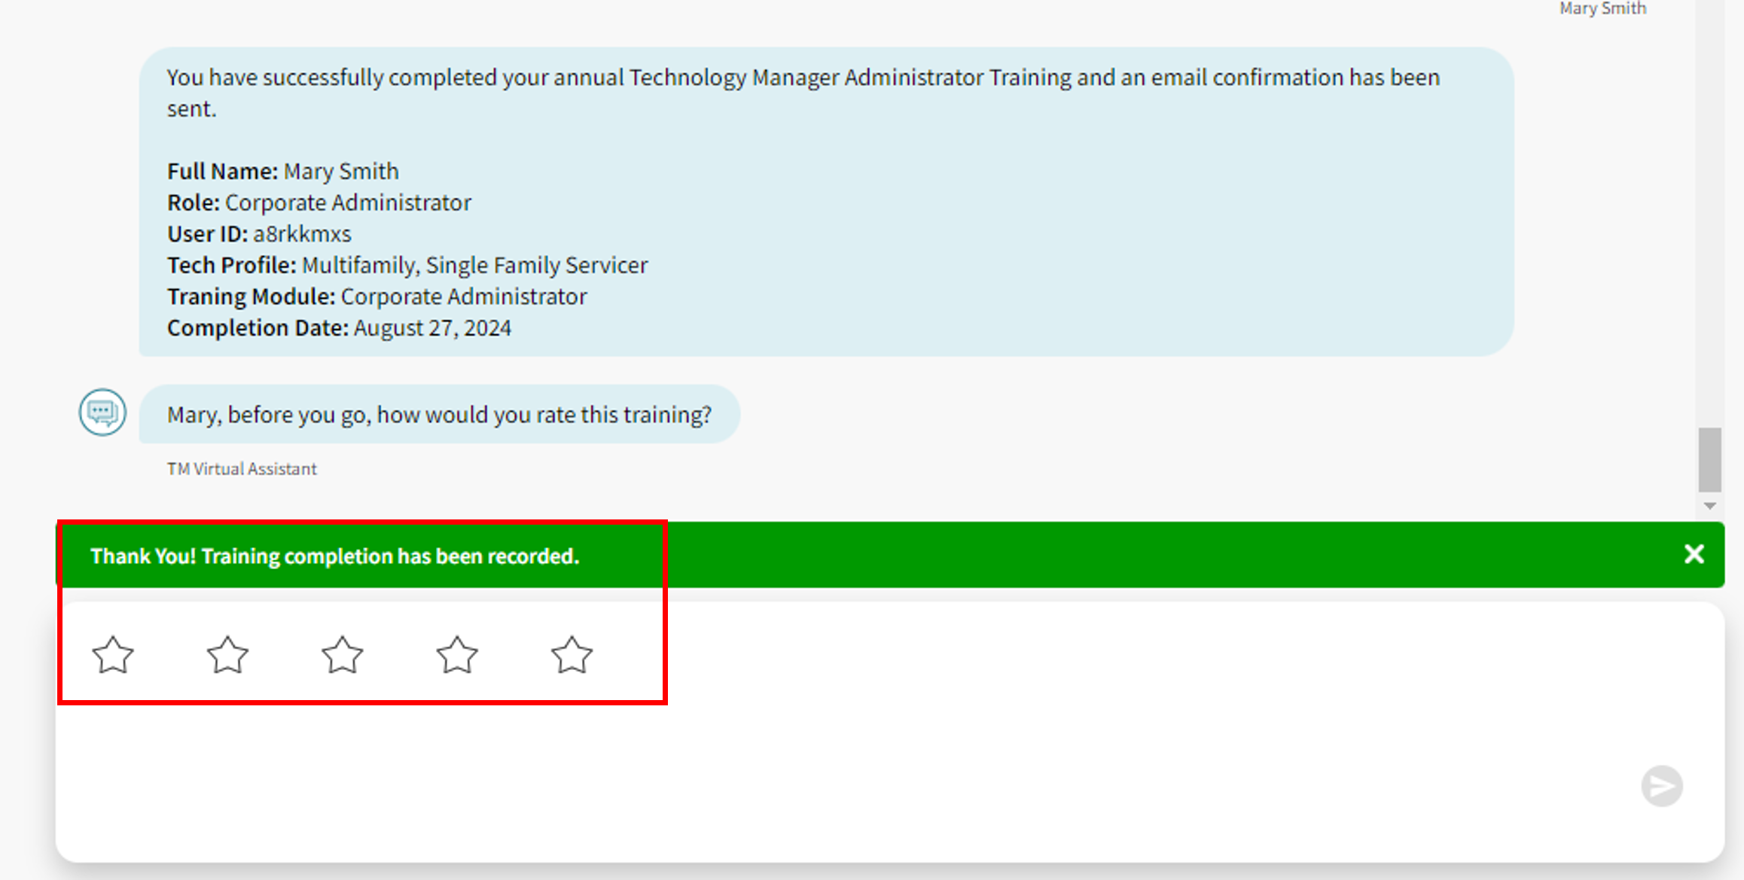The image size is (1744, 880).
Task: Click the TM Virtual Assistant label
Action: (x=242, y=468)
